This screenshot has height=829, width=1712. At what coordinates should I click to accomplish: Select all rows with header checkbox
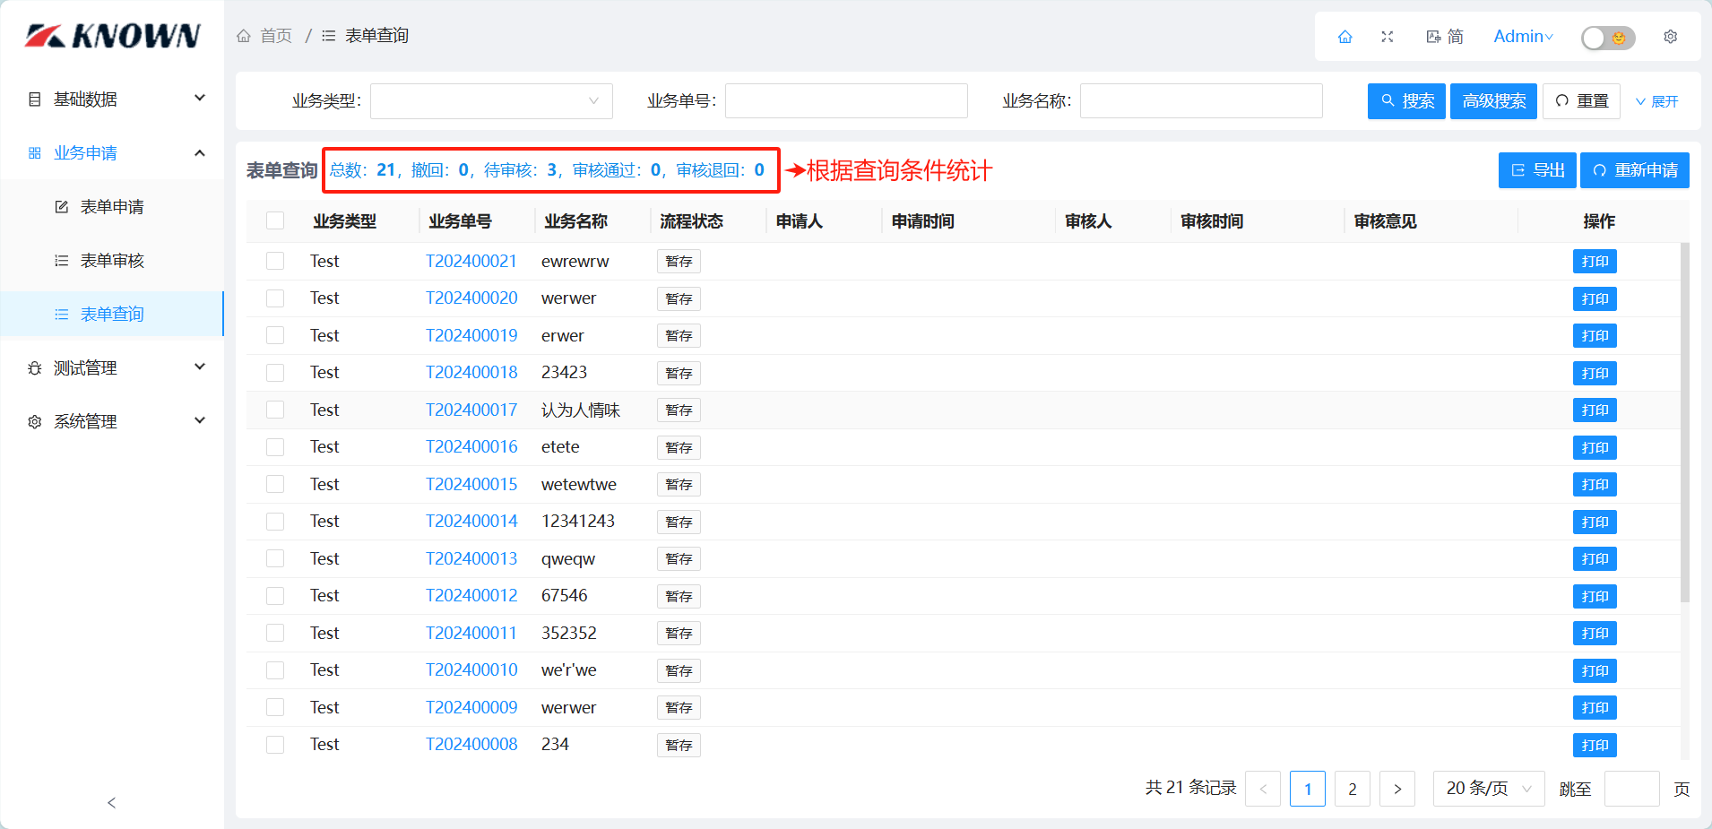click(x=275, y=220)
